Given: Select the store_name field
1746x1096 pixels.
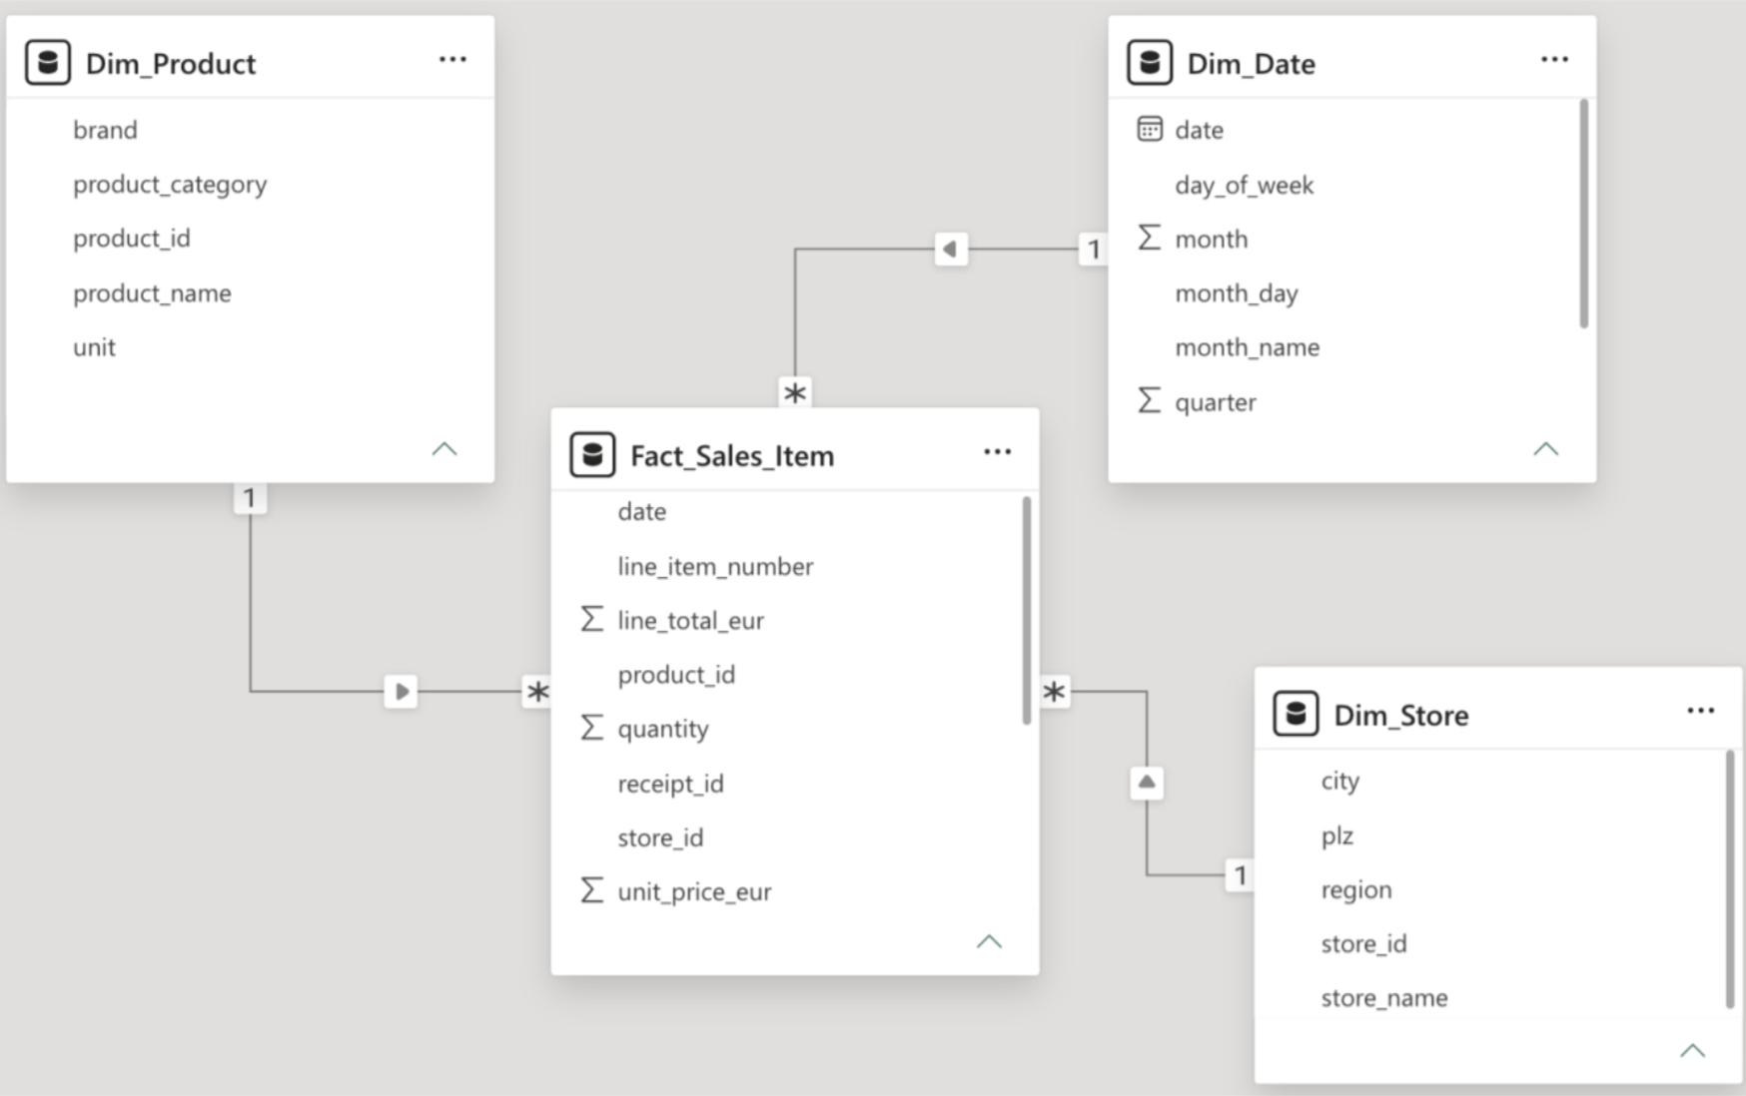Looking at the screenshot, I should [1383, 998].
